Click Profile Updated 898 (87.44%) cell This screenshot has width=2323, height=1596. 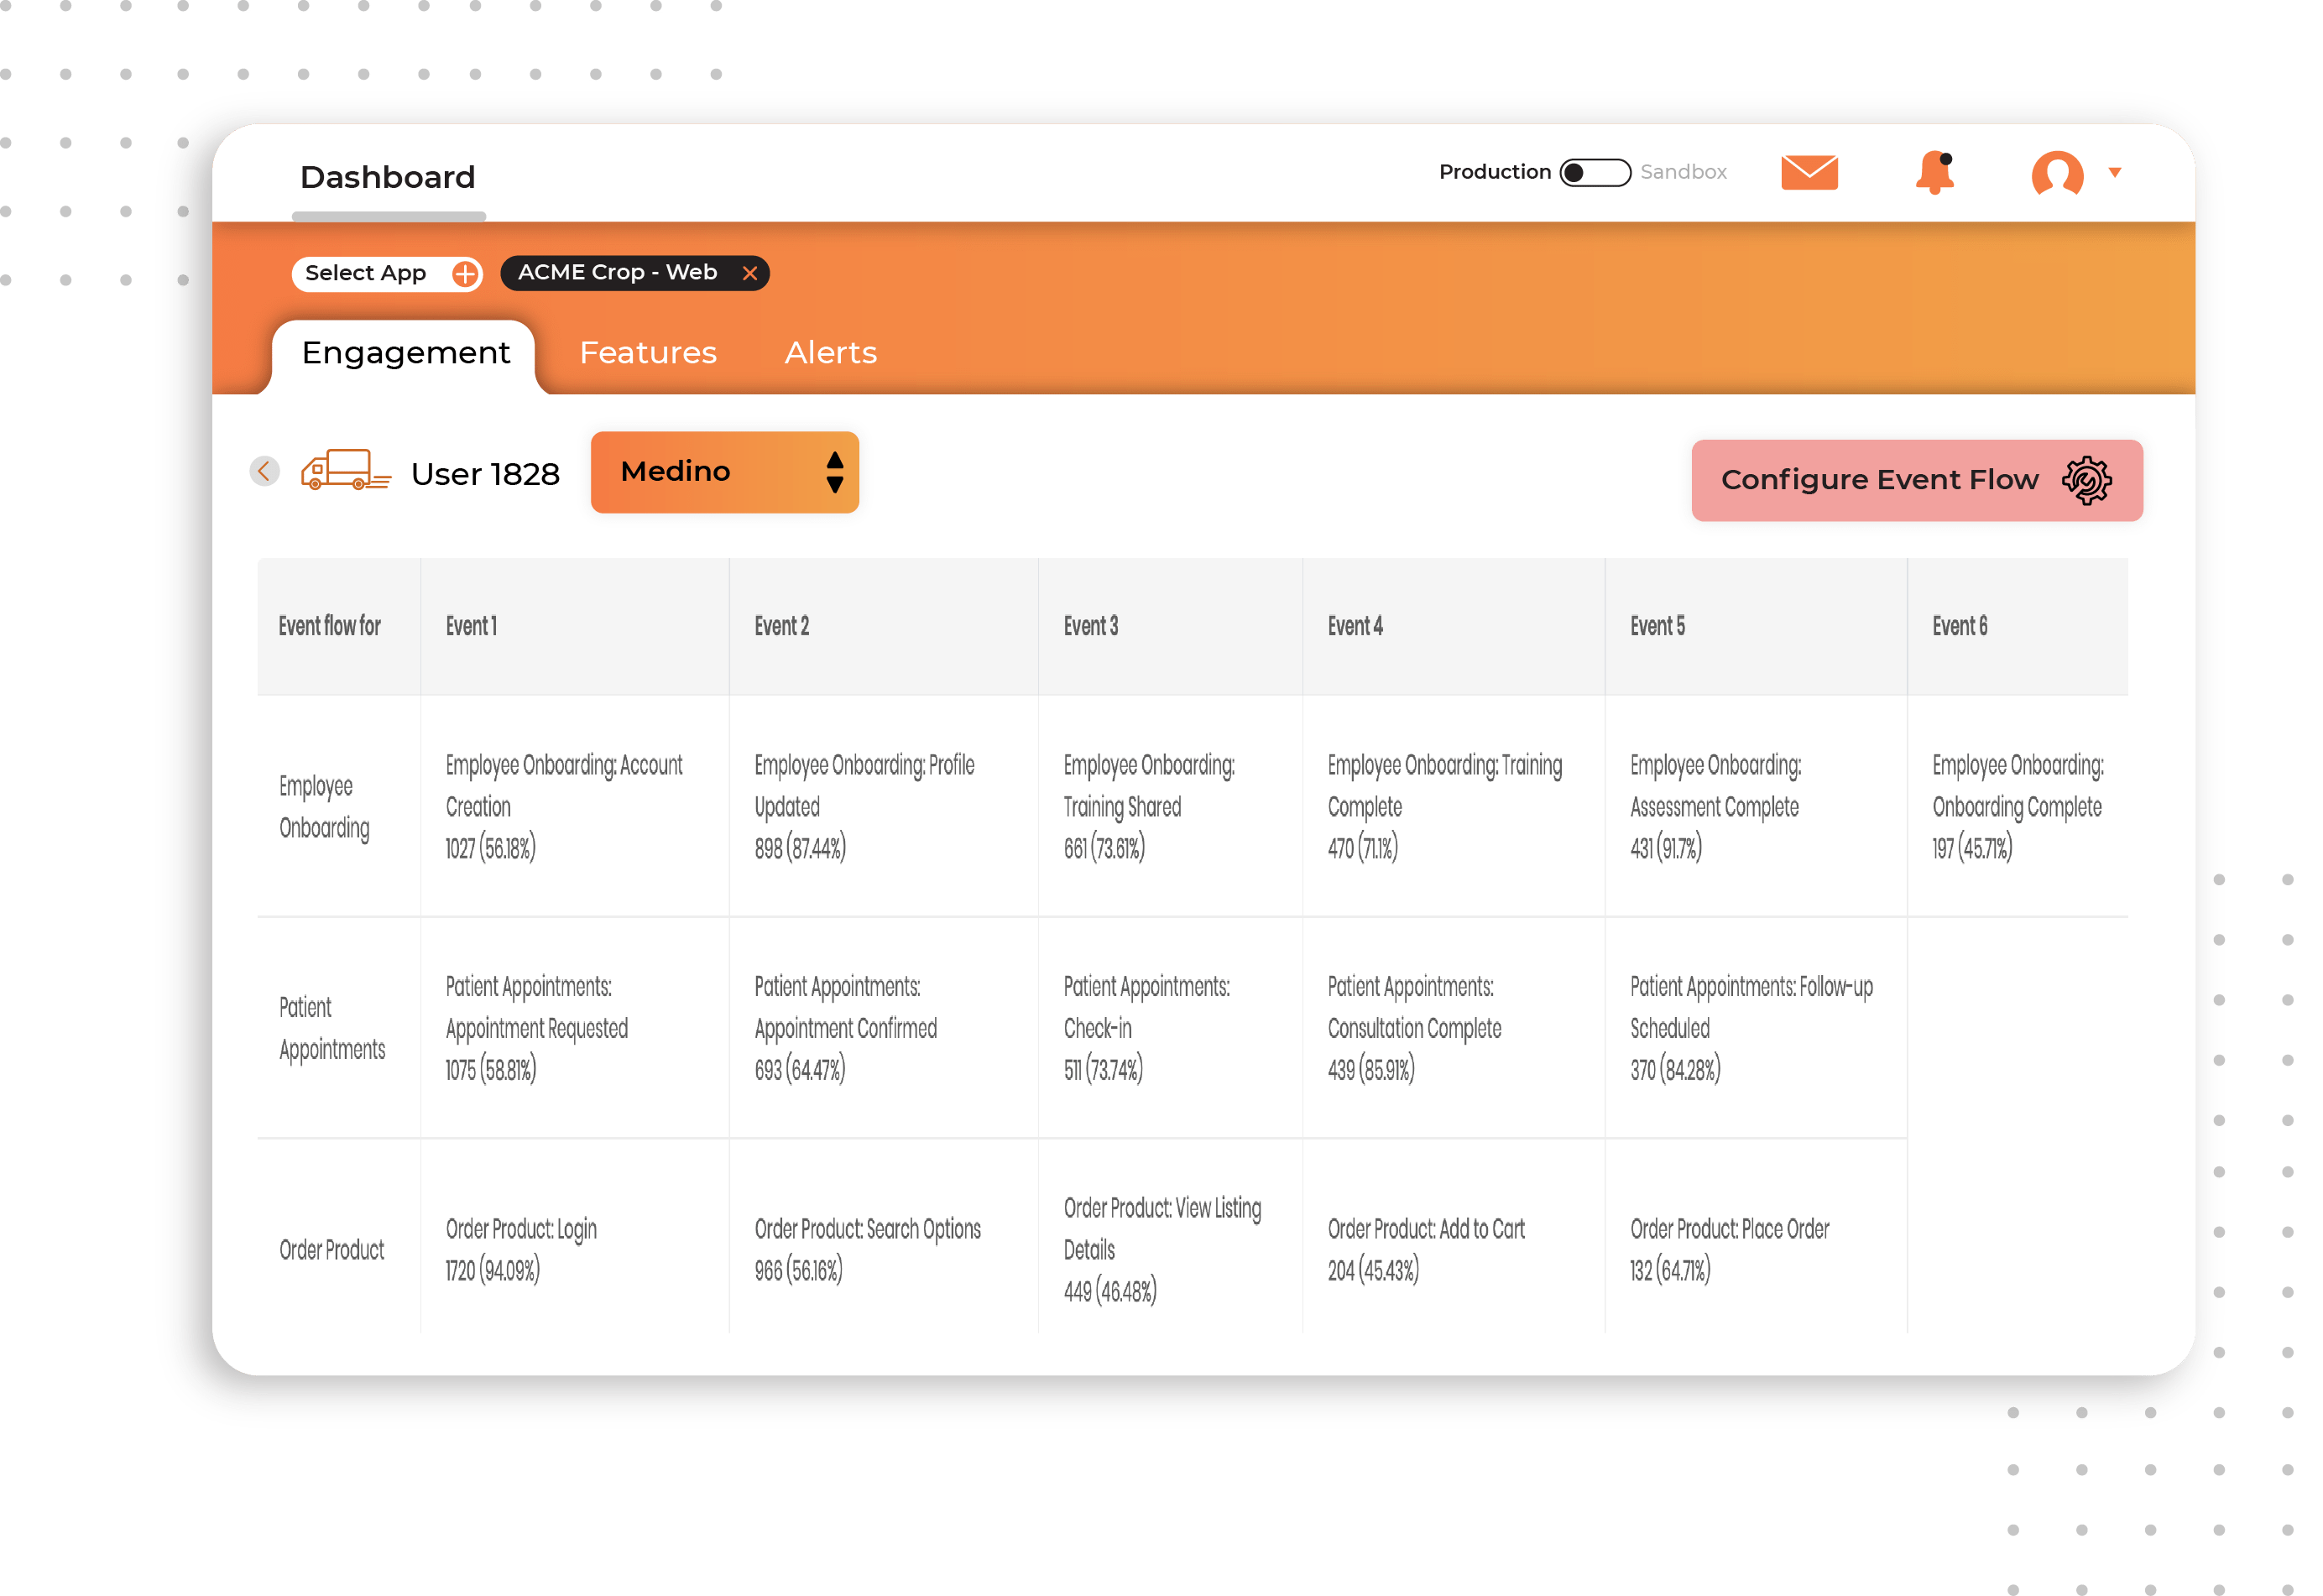click(x=883, y=806)
